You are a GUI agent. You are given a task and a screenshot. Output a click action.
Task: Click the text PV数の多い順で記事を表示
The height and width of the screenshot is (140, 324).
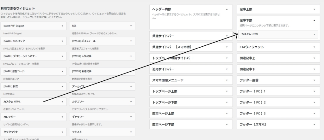coord(85,64)
